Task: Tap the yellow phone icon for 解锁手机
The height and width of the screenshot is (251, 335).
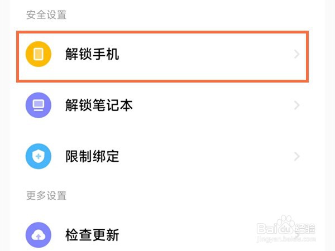Action: click(x=39, y=54)
